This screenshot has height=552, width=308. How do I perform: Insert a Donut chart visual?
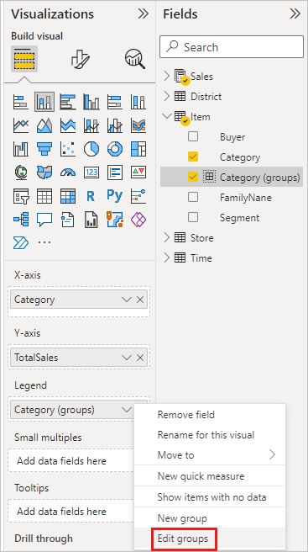click(x=115, y=149)
